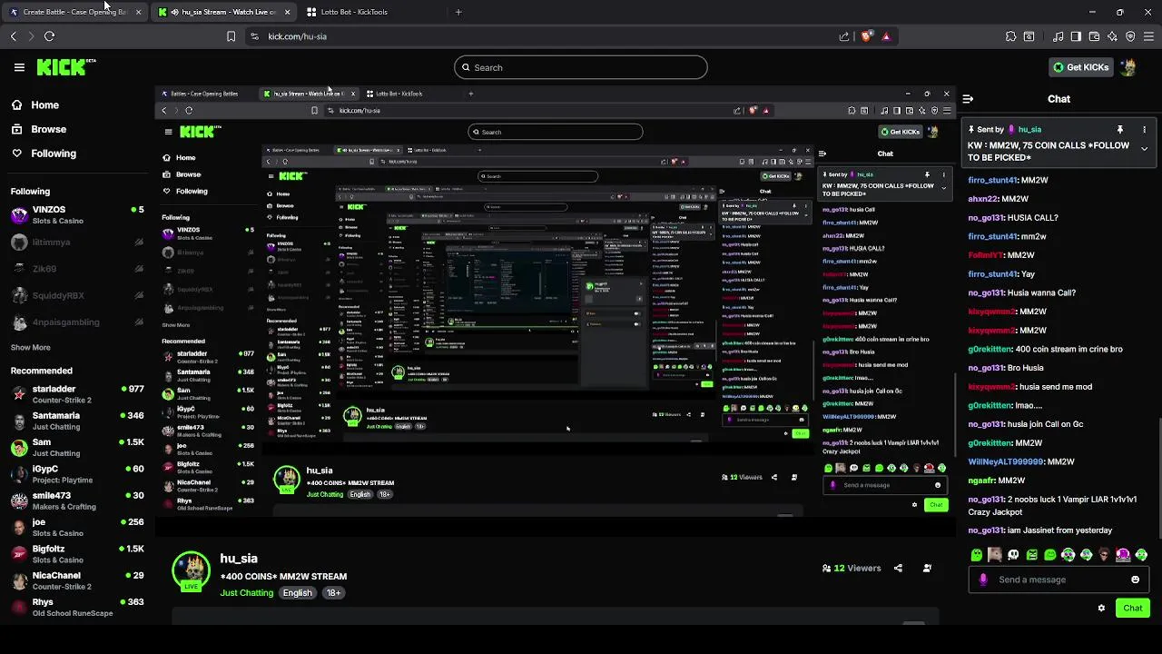Click the follow user icon beside the share icon

(x=927, y=568)
